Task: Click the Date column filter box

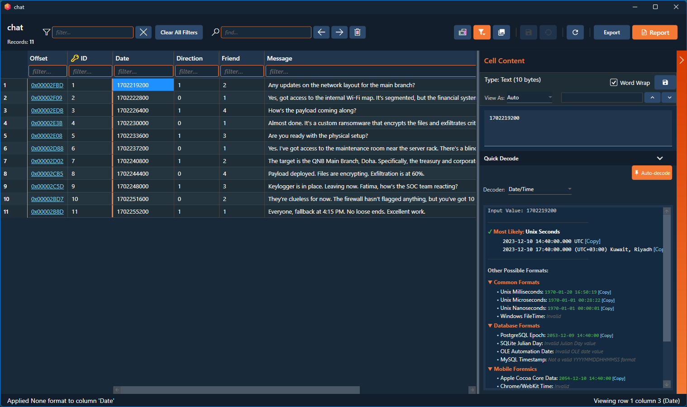Action: (143, 71)
